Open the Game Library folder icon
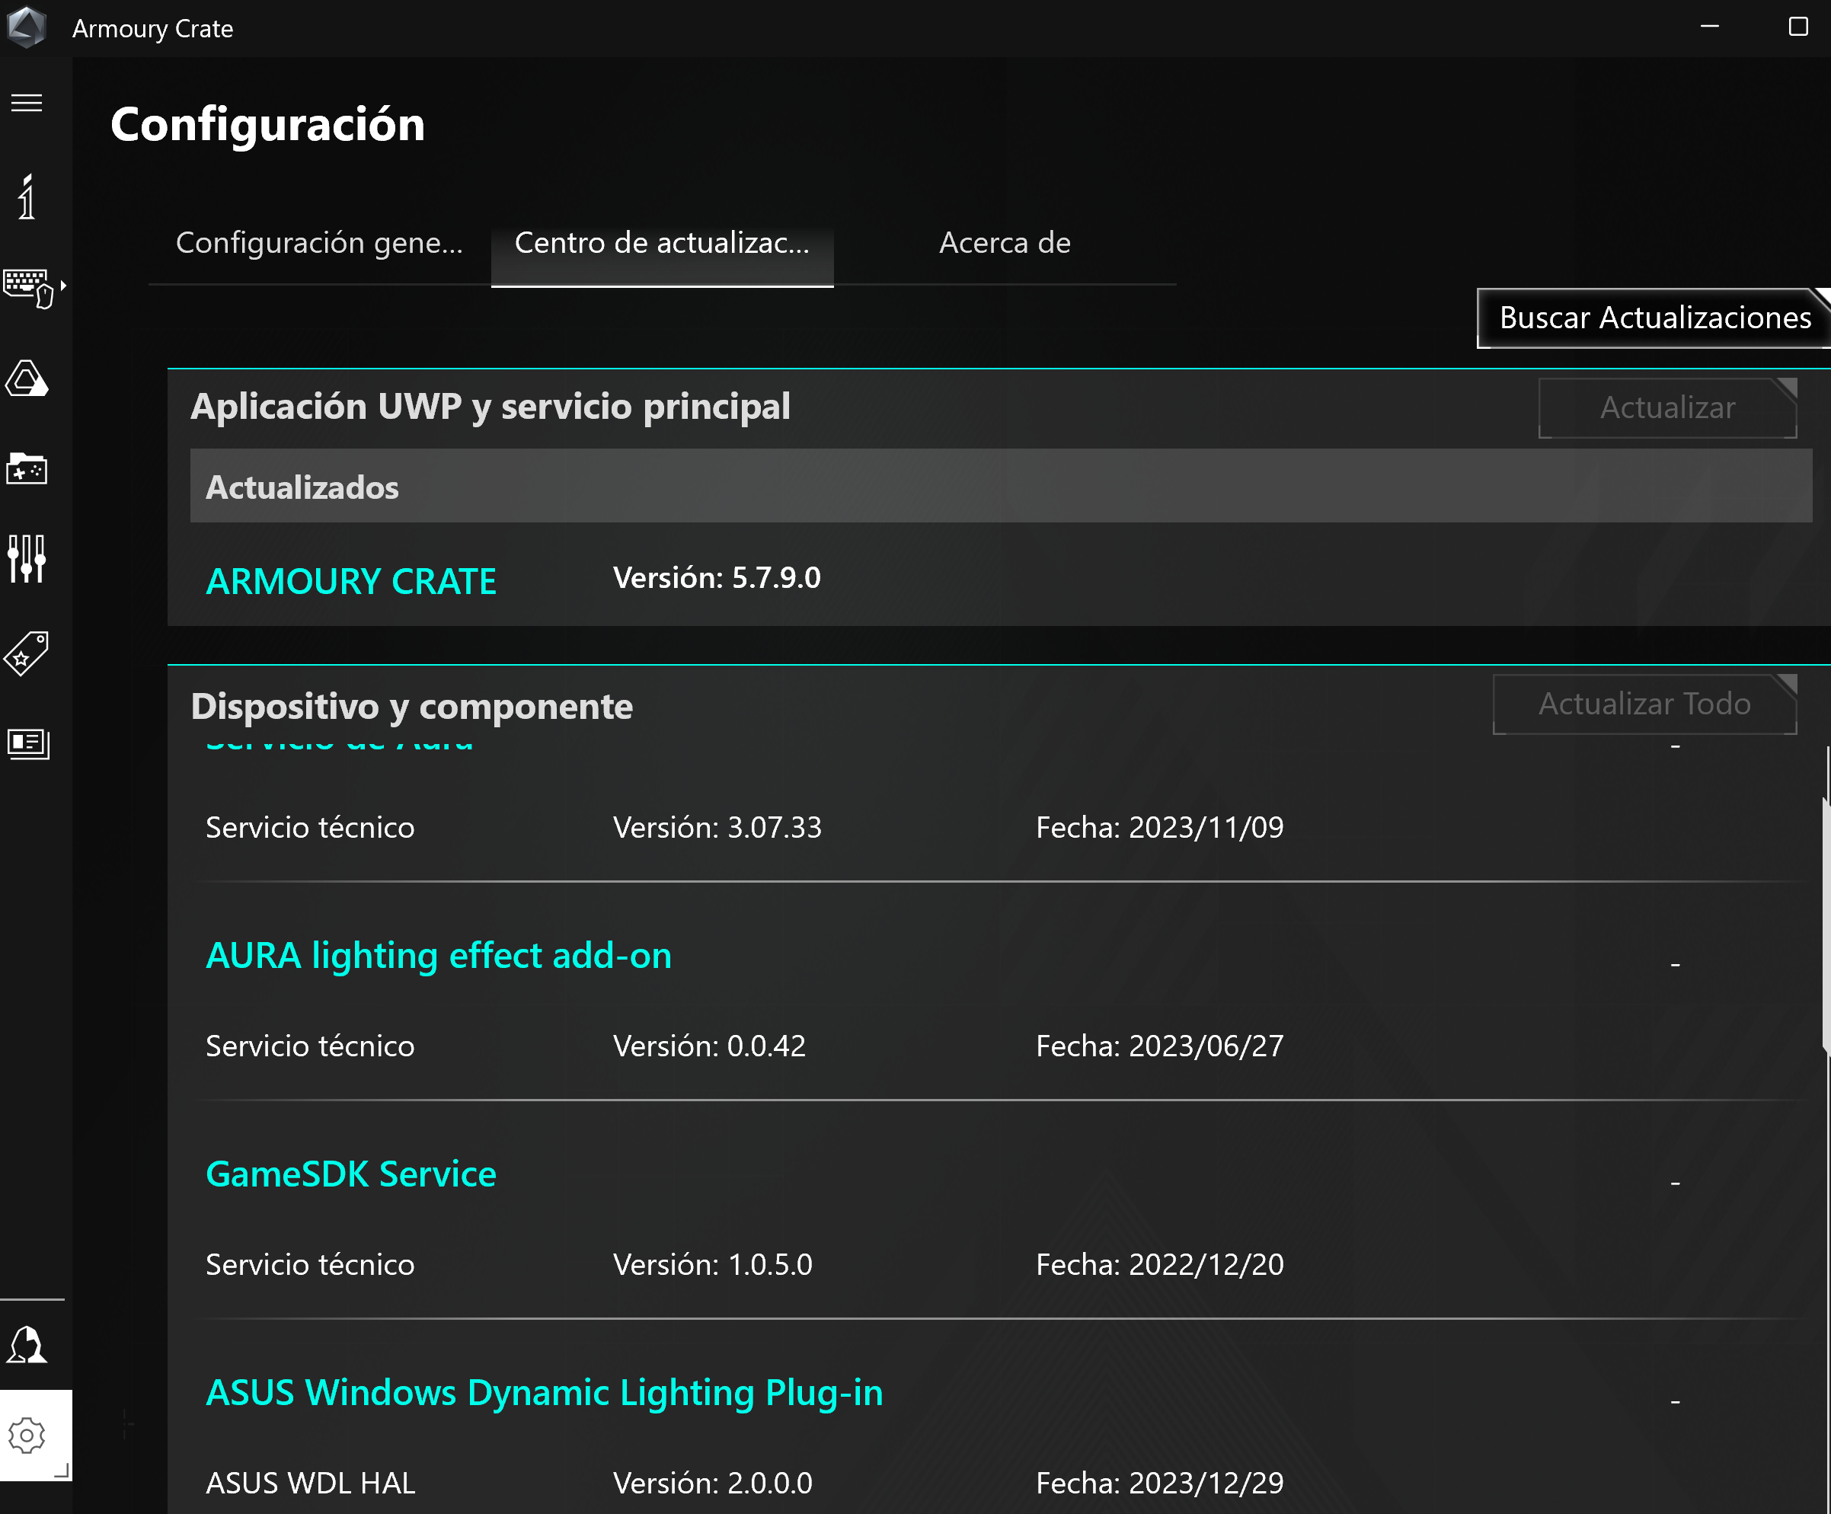Viewport: 1831px width, 1514px height. (x=27, y=469)
